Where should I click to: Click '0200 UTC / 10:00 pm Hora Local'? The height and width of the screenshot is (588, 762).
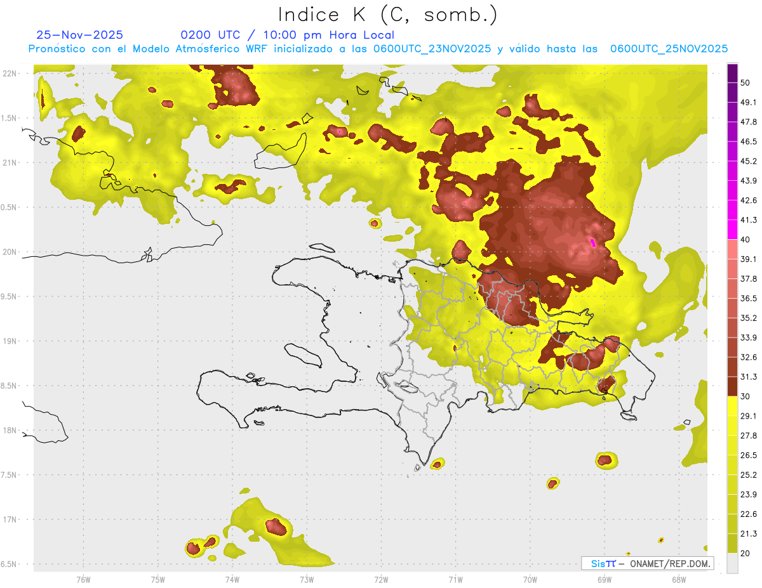pyautogui.click(x=288, y=35)
